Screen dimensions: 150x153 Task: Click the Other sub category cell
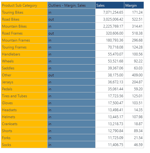[24, 75]
